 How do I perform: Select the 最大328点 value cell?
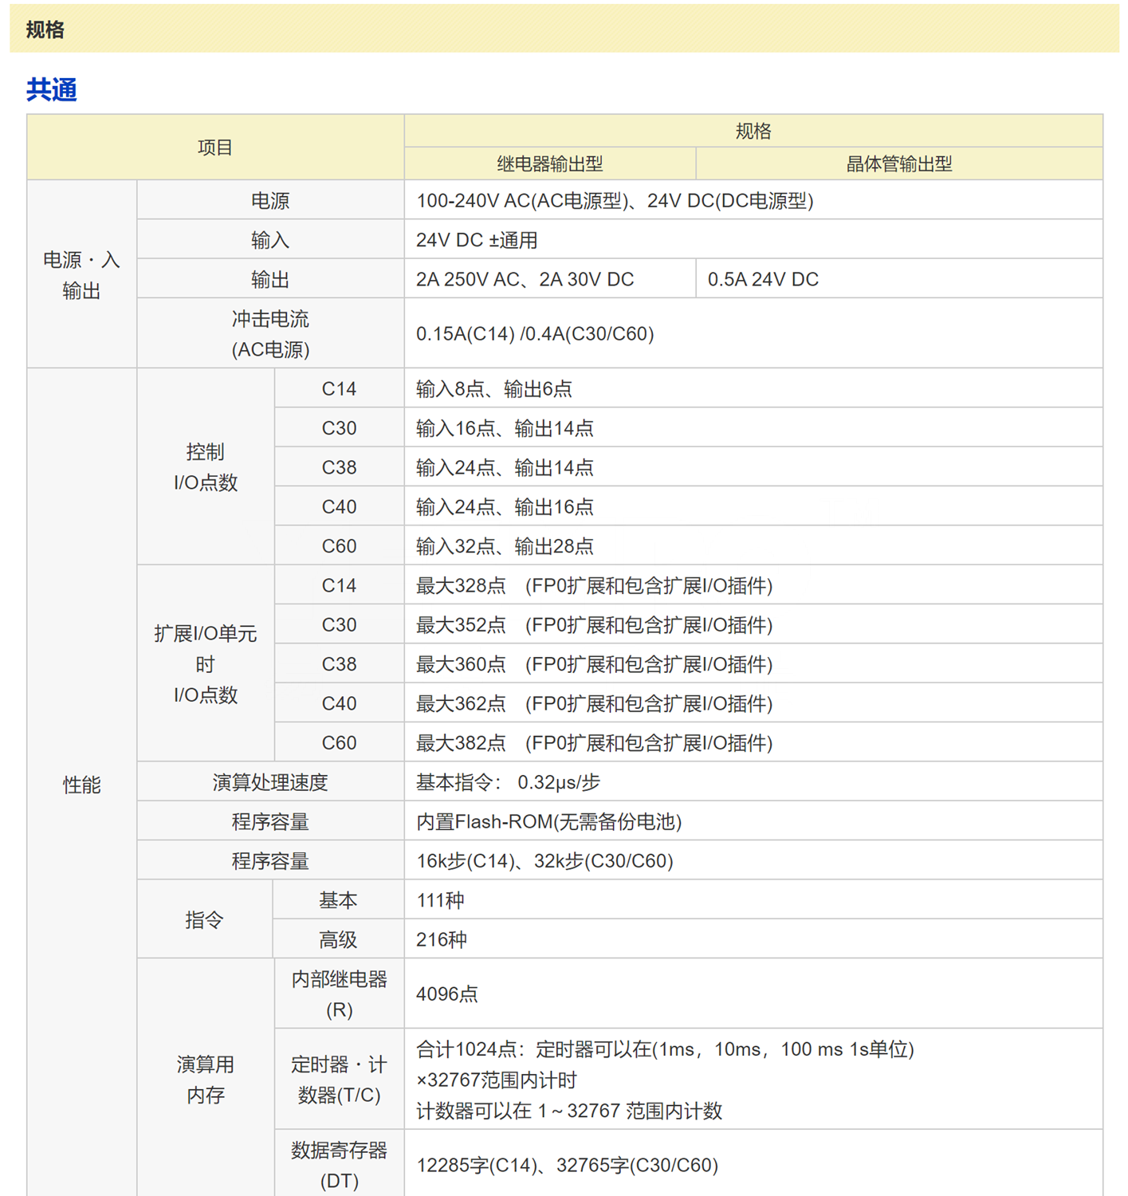click(753, 585)
